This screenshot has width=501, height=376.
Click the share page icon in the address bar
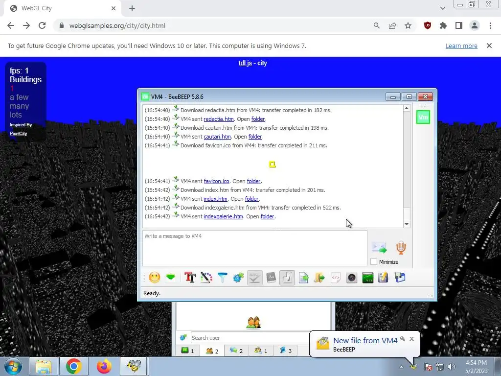point(392,25)
